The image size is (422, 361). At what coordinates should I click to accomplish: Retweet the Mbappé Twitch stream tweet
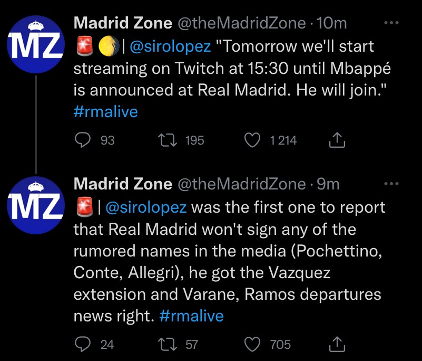pos(169,140)
